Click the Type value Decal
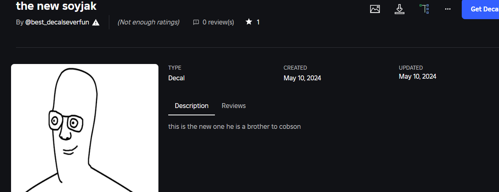499x192 pixels. (x=176, y=78)
